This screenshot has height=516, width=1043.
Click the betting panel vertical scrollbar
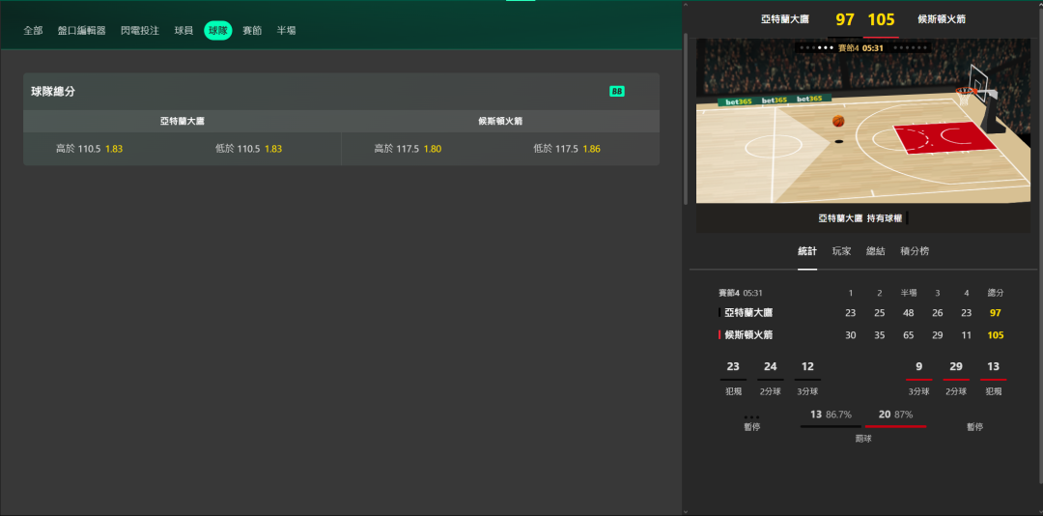point(685,119)
